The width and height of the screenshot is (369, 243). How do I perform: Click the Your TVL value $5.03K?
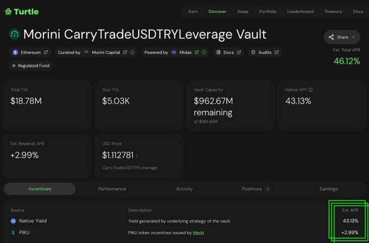tap(116, 101)
